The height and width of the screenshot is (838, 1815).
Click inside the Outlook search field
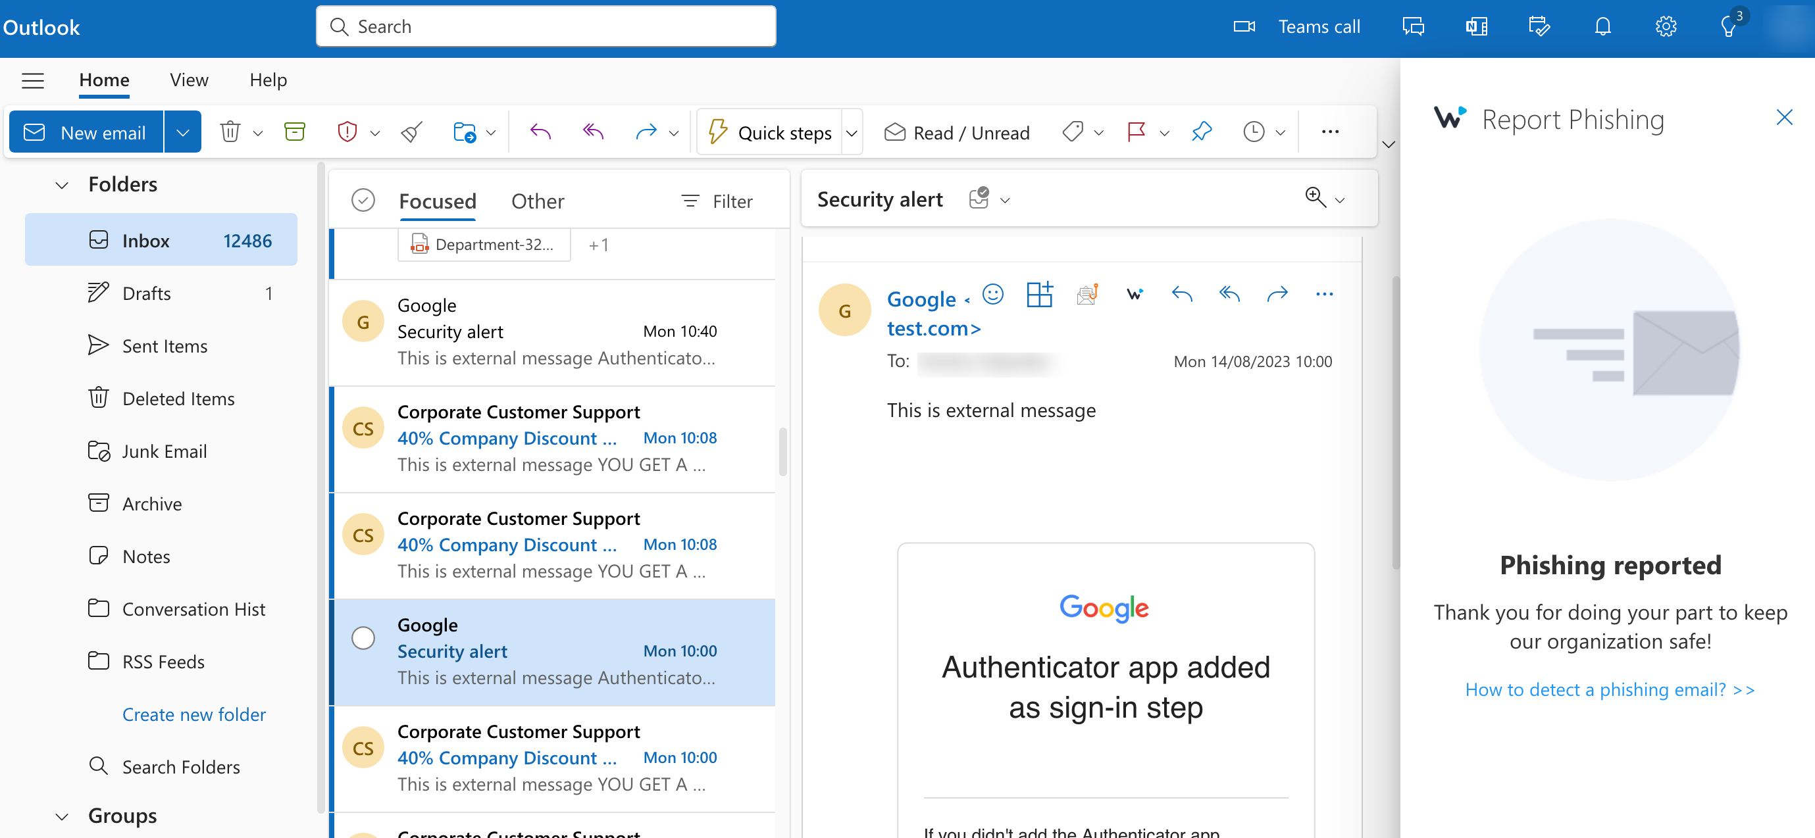[546, 26]
